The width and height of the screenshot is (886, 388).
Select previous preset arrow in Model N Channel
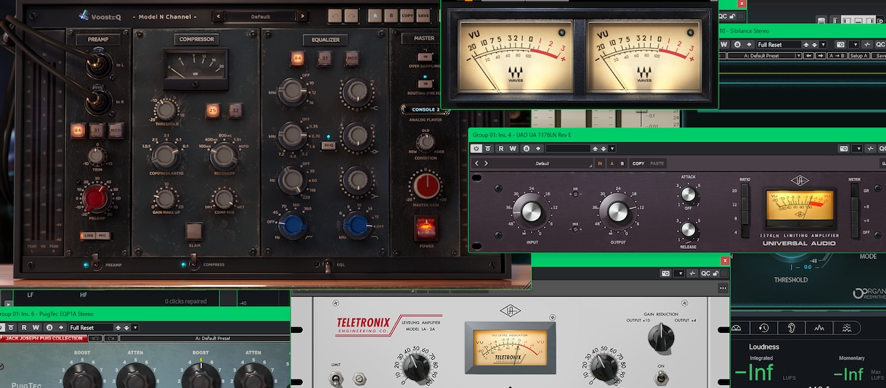coord(219,16)
